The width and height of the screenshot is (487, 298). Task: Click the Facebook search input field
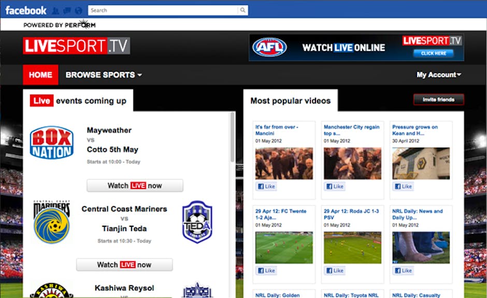click(162, 10)
